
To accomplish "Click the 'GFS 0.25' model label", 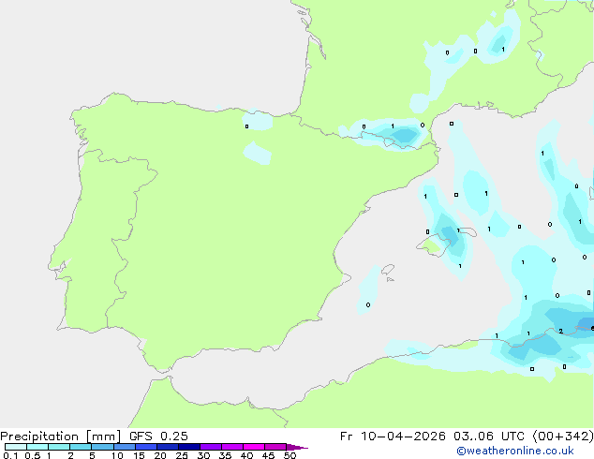I will click(x=158, y=437).
